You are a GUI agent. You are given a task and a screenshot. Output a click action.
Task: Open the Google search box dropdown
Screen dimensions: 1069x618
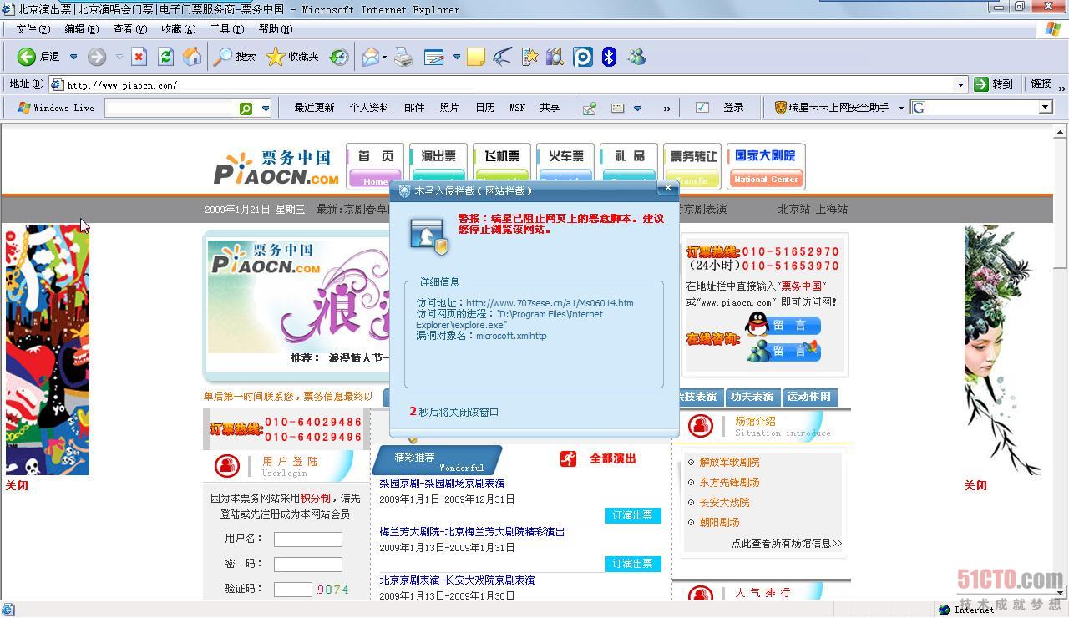coord(1045,107)
